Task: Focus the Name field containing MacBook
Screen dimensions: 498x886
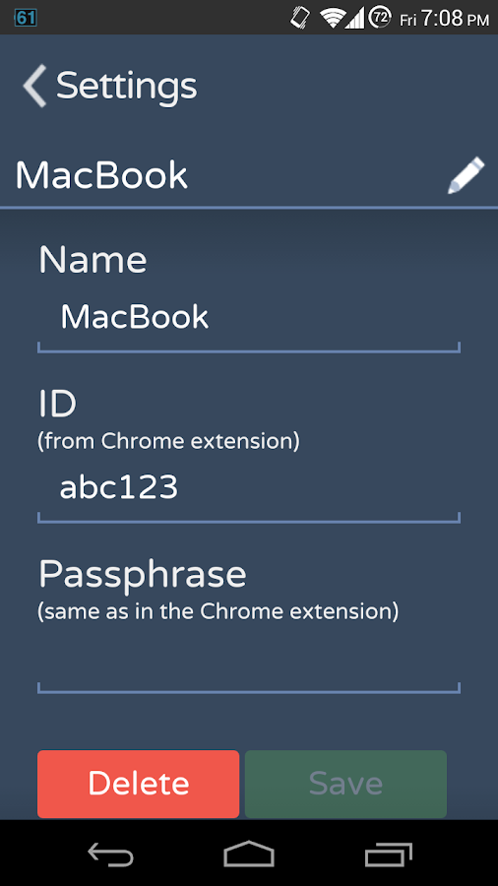Action: pyautogui.click(x=249, y=320)
